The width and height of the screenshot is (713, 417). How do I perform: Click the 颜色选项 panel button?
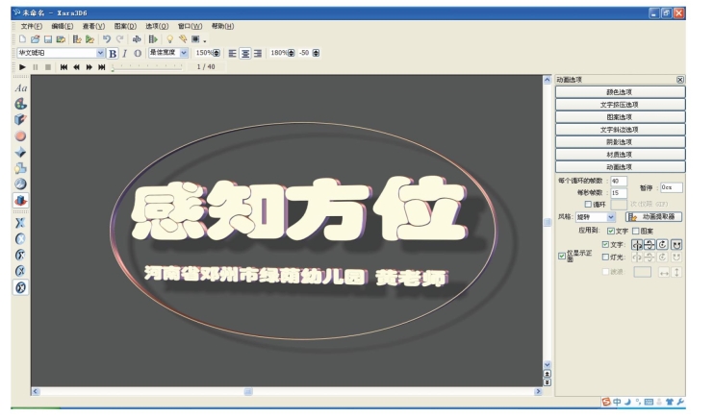pos(620,92)
